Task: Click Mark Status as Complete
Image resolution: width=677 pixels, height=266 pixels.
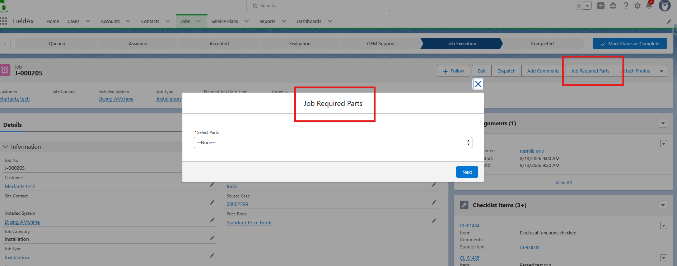Action: [x=630, y=44]
